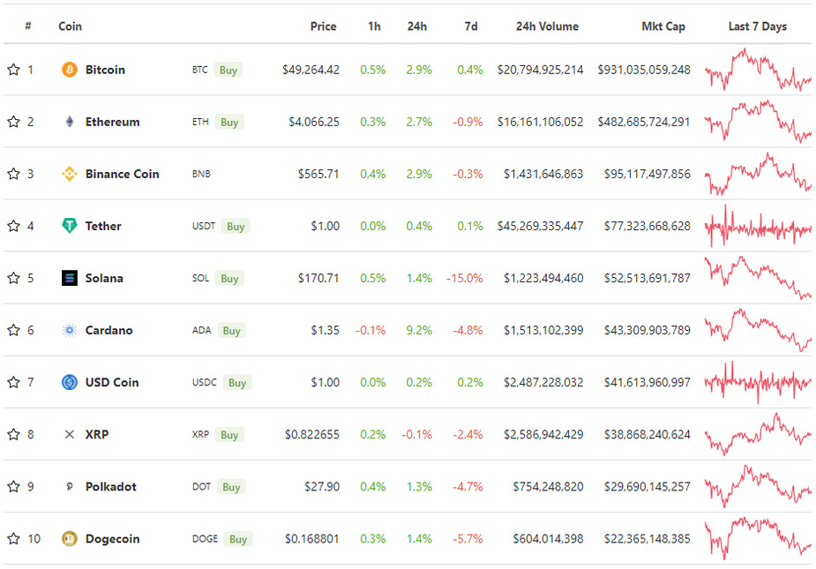
Task: Open the XRP coin name link
Action: [x=97, y=434]
